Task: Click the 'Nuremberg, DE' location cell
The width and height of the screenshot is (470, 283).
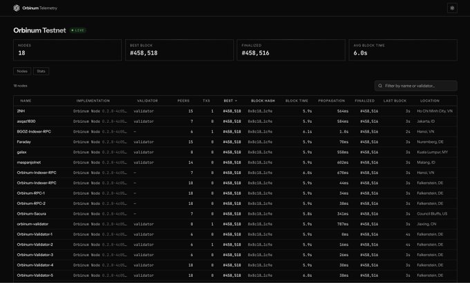Action: [430, 142]
